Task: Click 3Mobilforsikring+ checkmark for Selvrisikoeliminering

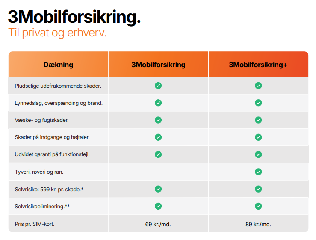Action: (x=258, y=206)
